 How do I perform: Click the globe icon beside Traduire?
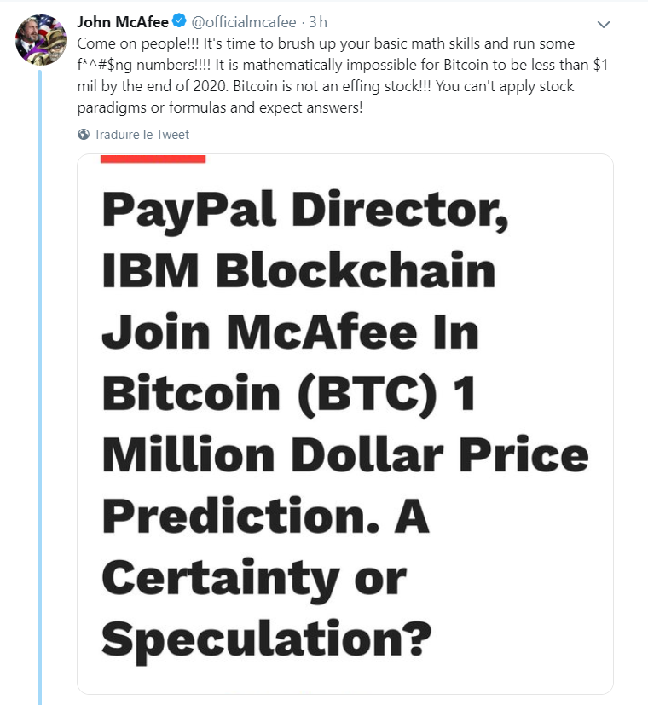click(x=84, y=135)
